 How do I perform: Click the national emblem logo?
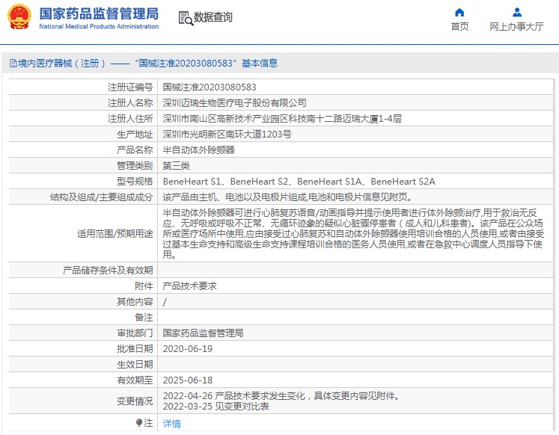click(x=19, y=16)
